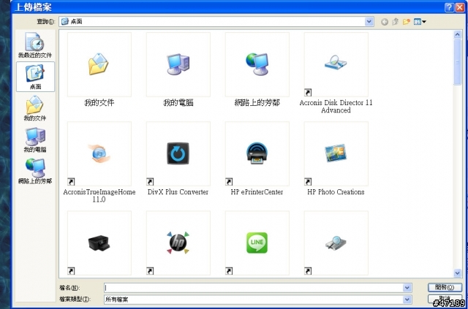Select Acronis Disk Director 11 Advanced shortcut
468x309 pixels.
coord(336,64)
